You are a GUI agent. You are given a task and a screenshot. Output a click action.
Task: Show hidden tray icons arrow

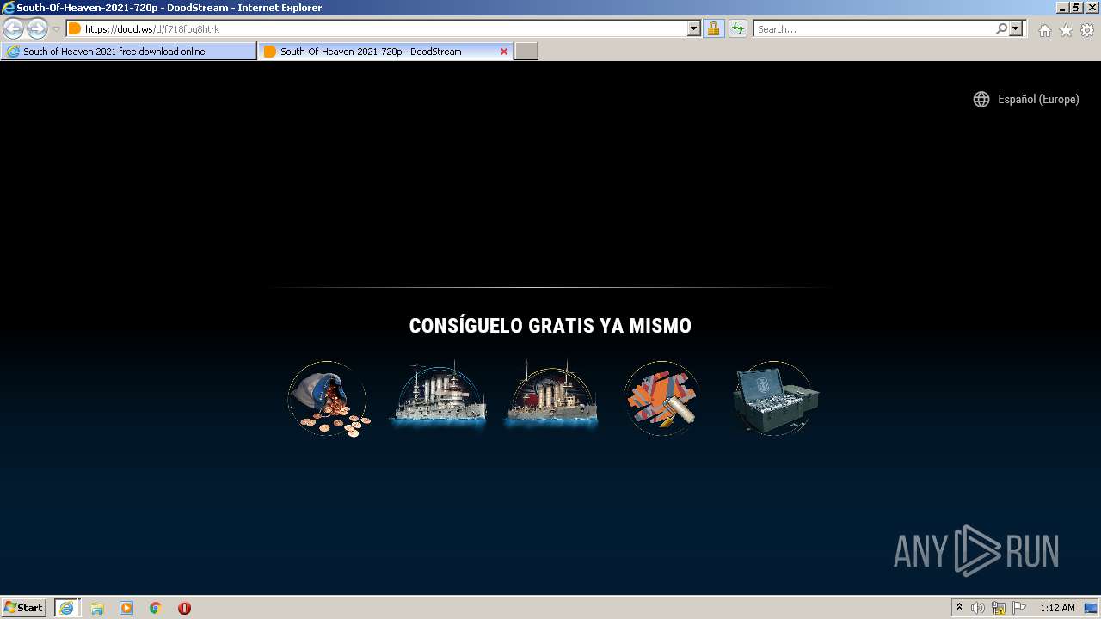click(960, 608)
